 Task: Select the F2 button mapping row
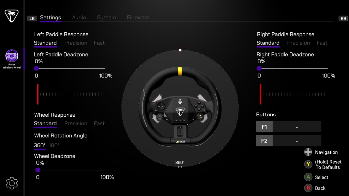click(x=289, y=141)
